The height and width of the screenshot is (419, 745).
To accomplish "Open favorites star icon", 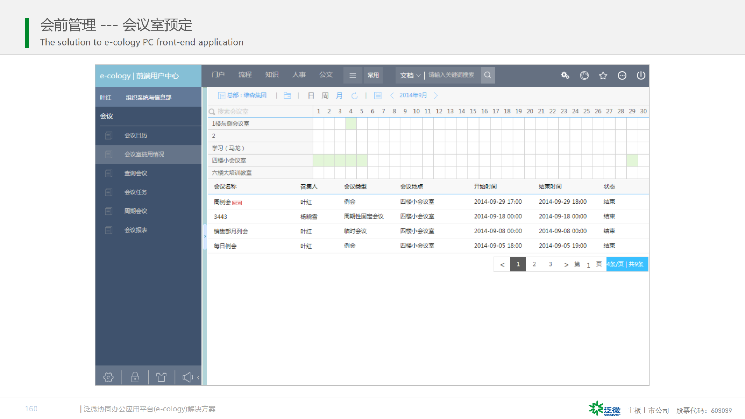I will coord(603,75).
